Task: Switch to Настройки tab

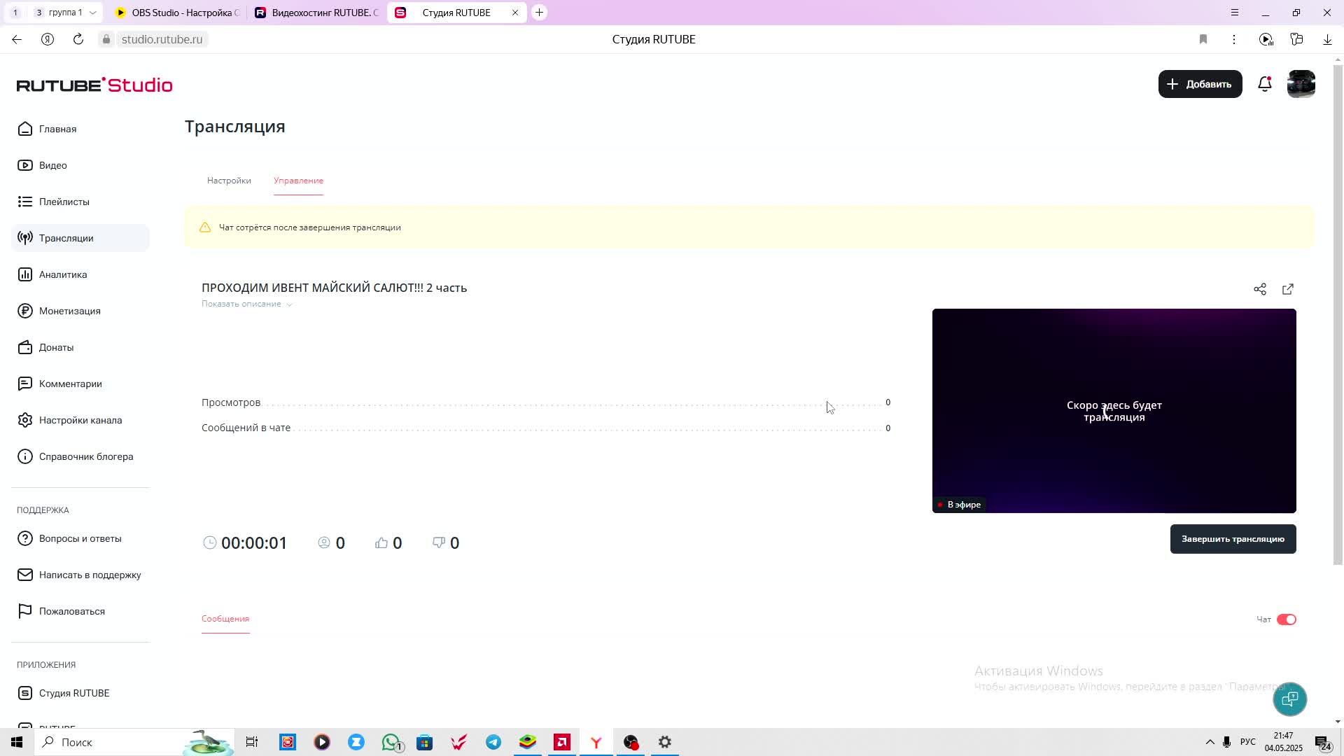Action: 229,181
